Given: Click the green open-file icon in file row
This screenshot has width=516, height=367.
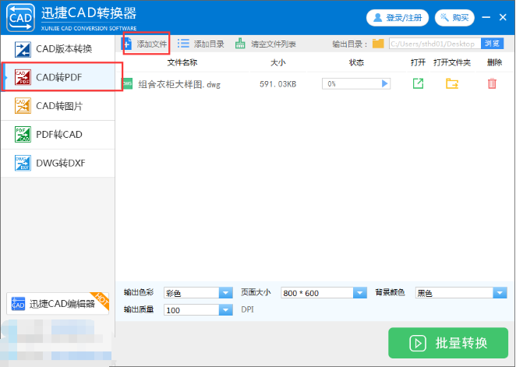Looking at the screenshot, I should tap(418, 83).
